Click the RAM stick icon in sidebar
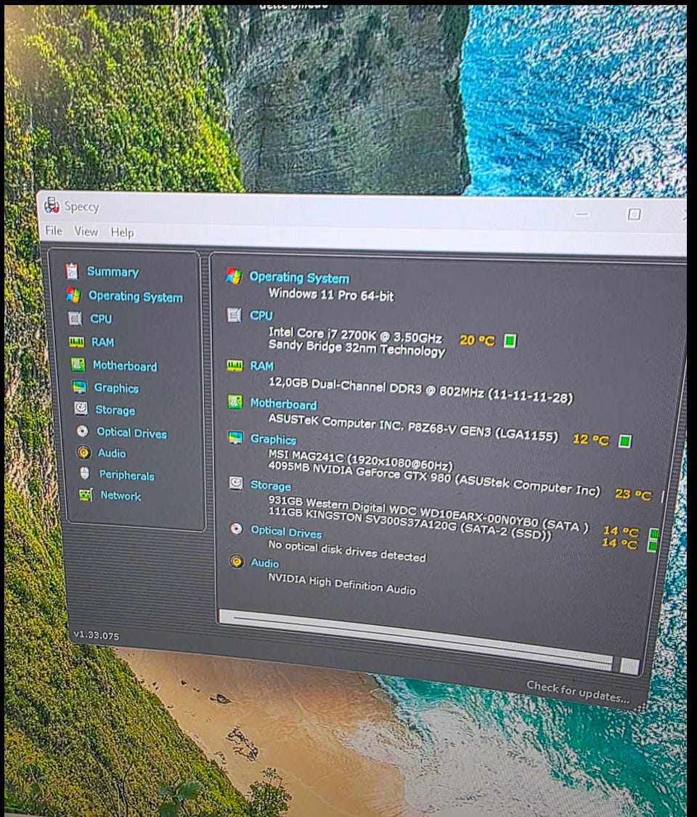 (x=76, y=342)
